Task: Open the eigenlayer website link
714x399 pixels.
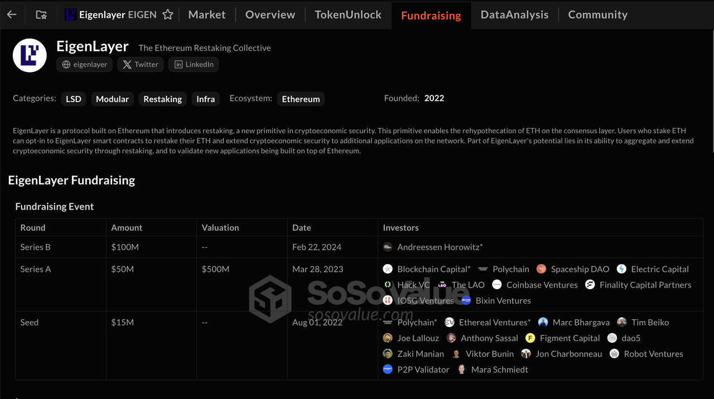Action: coord(85,65)
